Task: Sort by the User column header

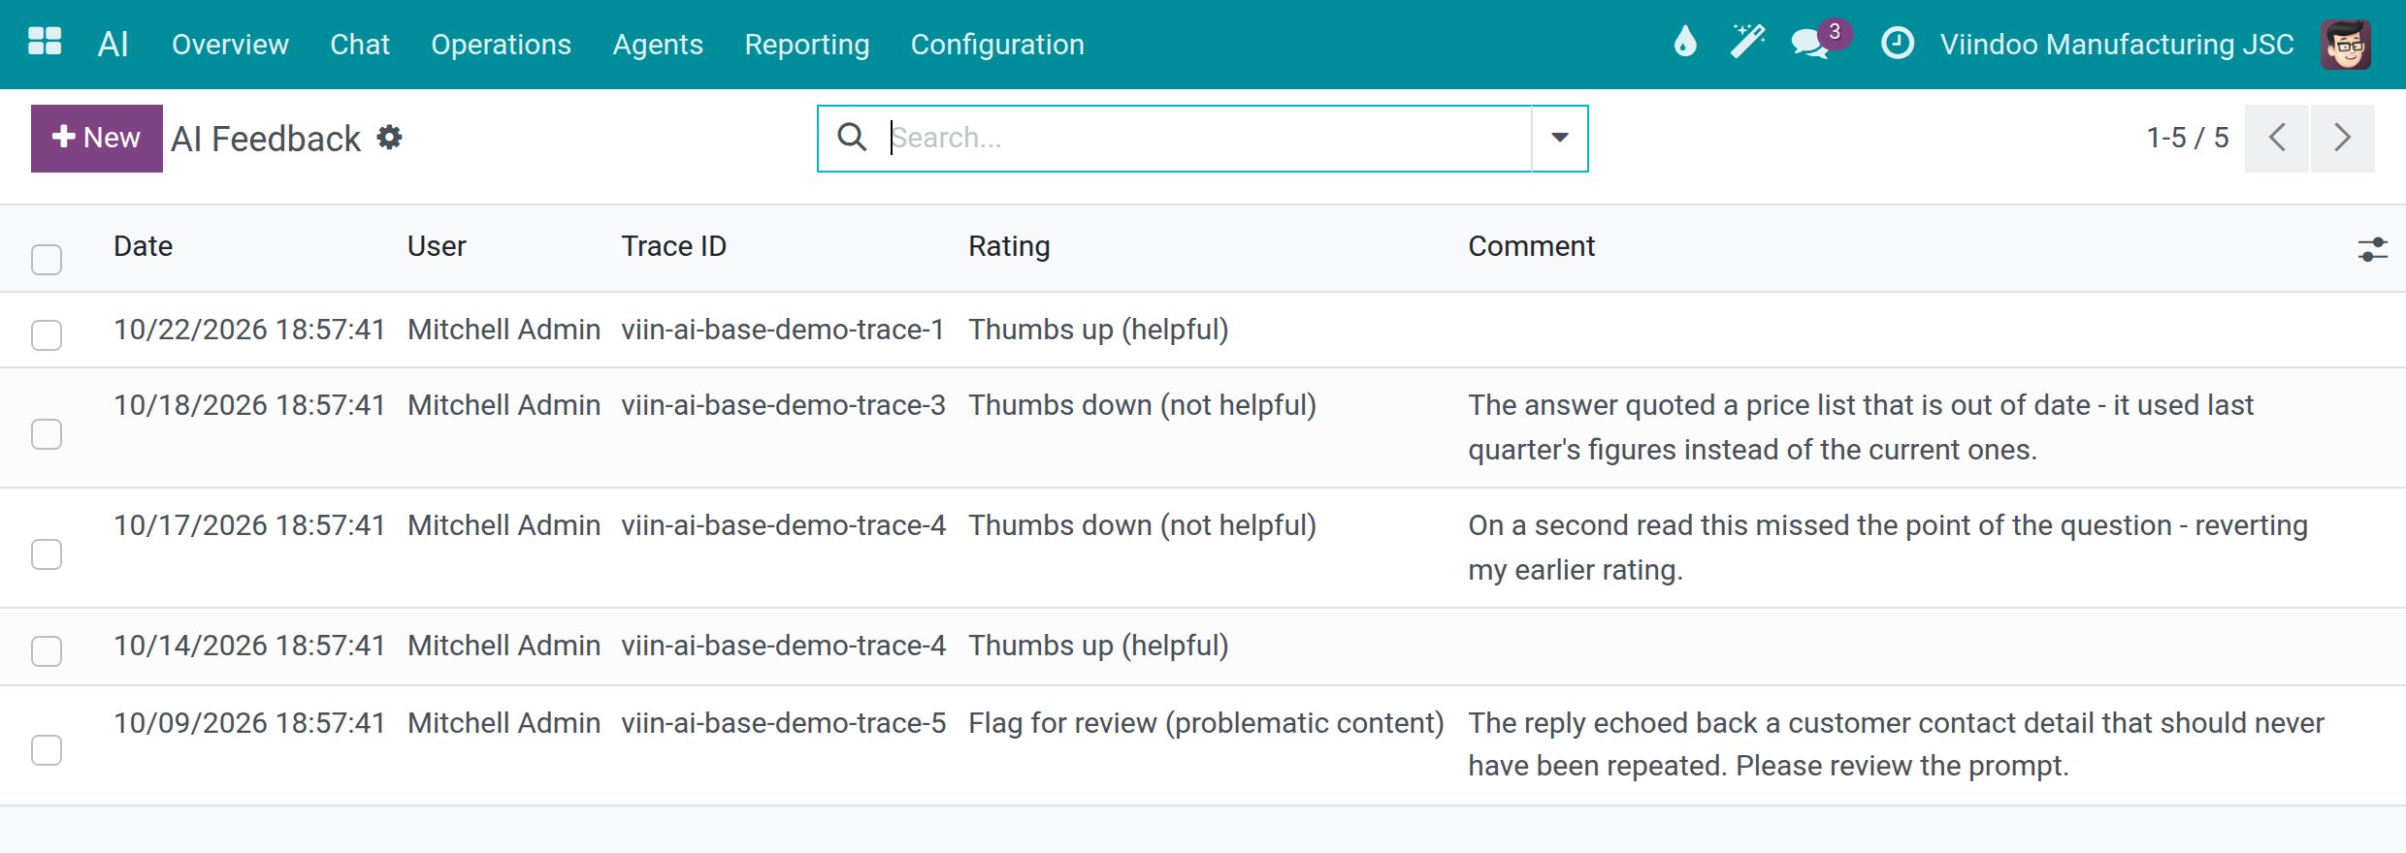Action: 437,246
